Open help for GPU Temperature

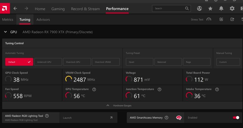[94, 89]
